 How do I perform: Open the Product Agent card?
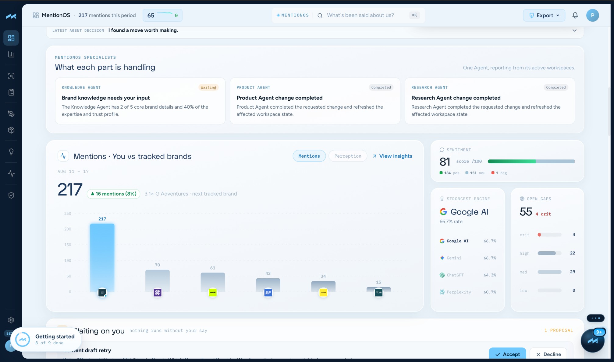point(315,101)
